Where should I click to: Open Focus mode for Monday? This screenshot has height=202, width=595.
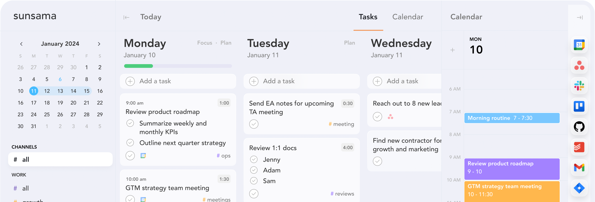tap(205, 43)
